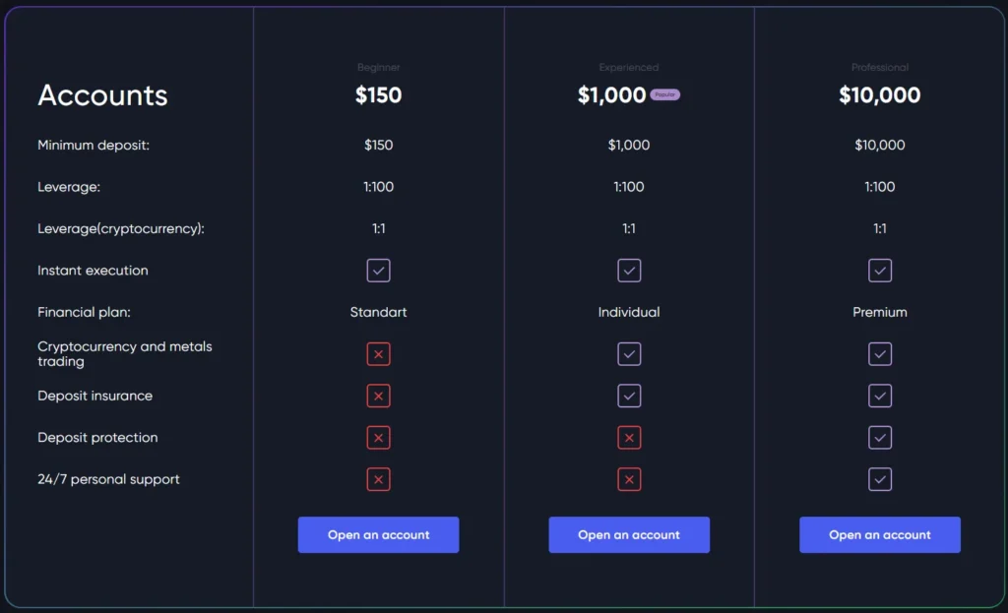Click Professional plan's Instant execution checkmark
Screen dimensions: 1008x613
click(x=880, y=271)
